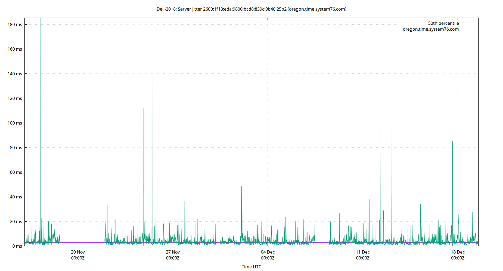This screenshot has height=271, width=503.
Task: Toggle the "oregon.time.system76.com" legend entry
Action: coord(431,29)
